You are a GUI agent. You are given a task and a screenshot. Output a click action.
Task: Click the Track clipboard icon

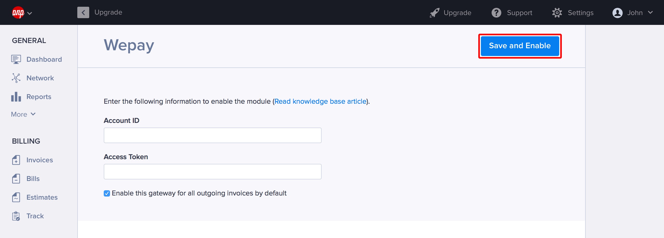coord(16,216)
